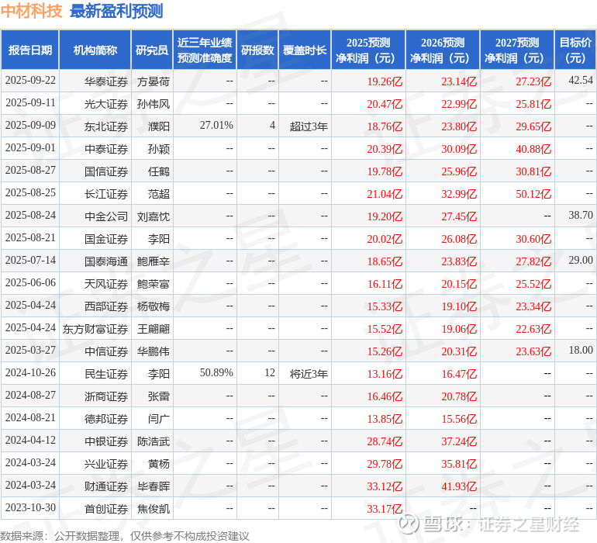Viewport: 597px width, 543px height.
Task: Click coverage text 将近3年
Action: coord(309,374)
